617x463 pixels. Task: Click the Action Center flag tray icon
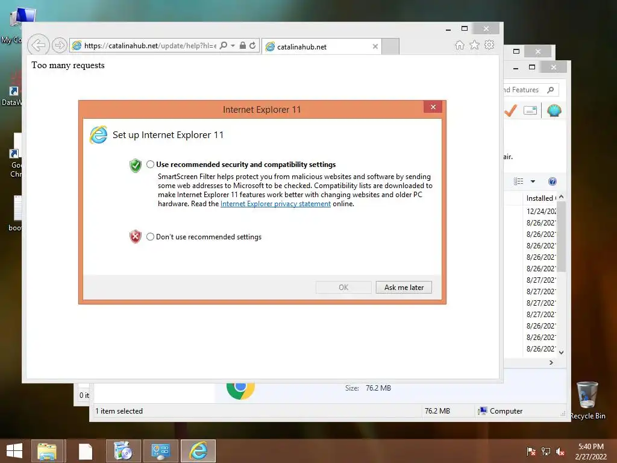531,452
